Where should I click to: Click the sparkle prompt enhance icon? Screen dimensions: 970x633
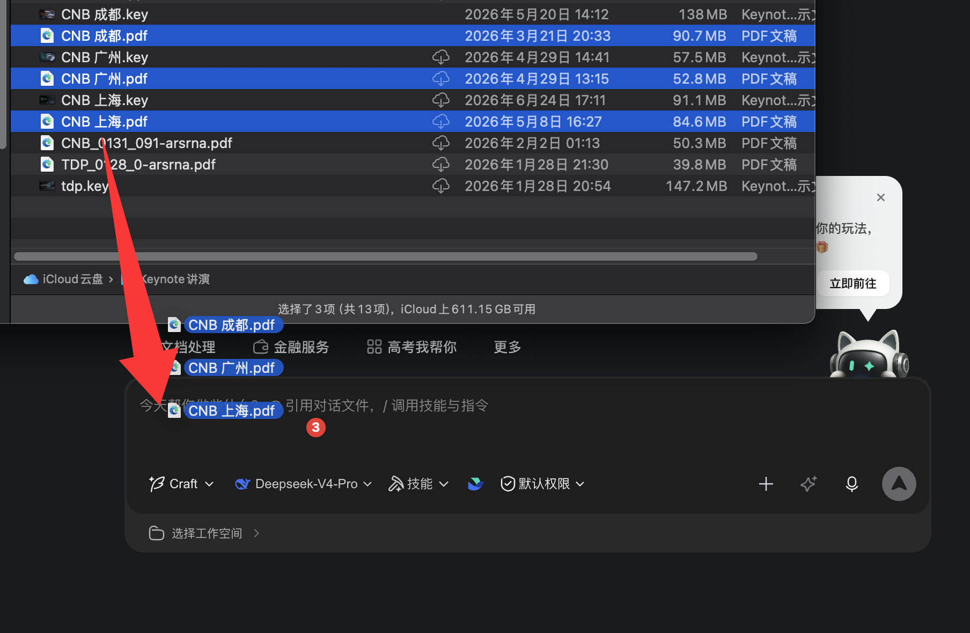[809, 484]
